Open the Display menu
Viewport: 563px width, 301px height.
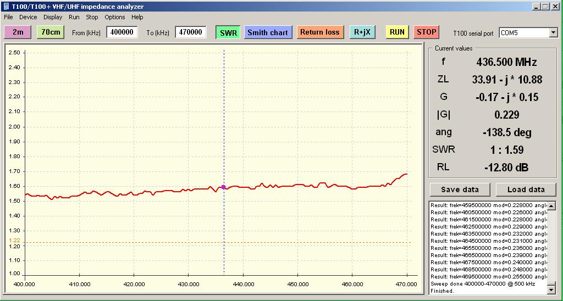click(53, 17)
